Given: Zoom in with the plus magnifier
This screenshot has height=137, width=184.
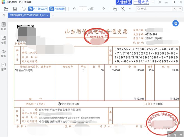Looking at the screenshot, I should click(122, 9).
